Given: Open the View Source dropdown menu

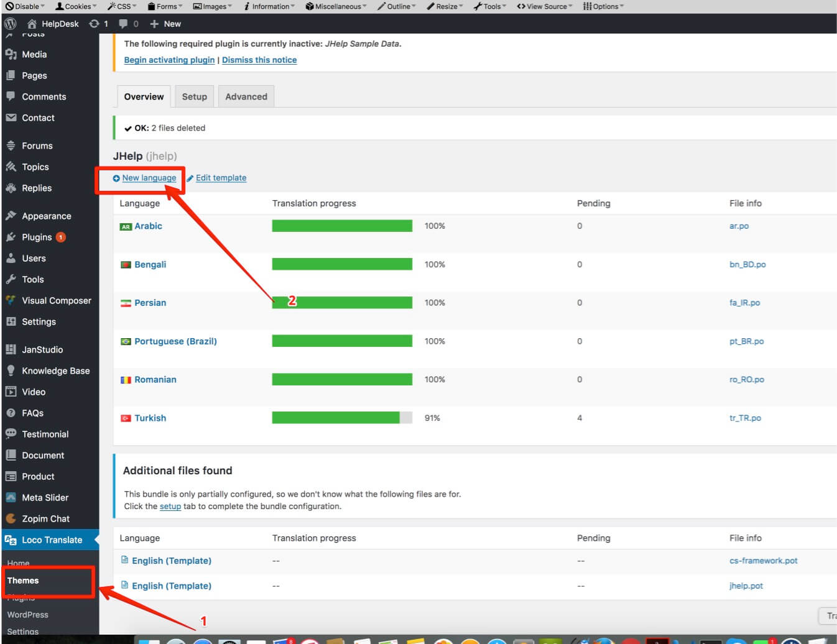Looking at the screenshot, I should [545, 6].
